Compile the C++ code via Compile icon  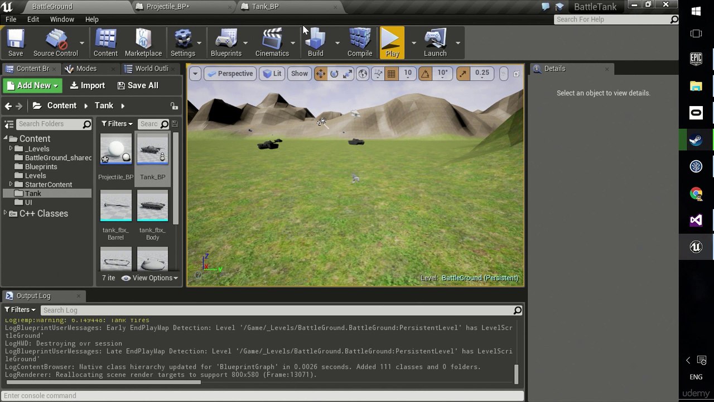point(360,43)
